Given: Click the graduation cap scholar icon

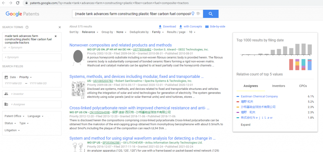Looking at the screenshot, I should [x=198, y=14].
